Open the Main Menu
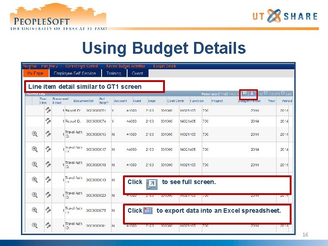Image resolution: width=328 pixels, height=246 pixels. [49, 66]
